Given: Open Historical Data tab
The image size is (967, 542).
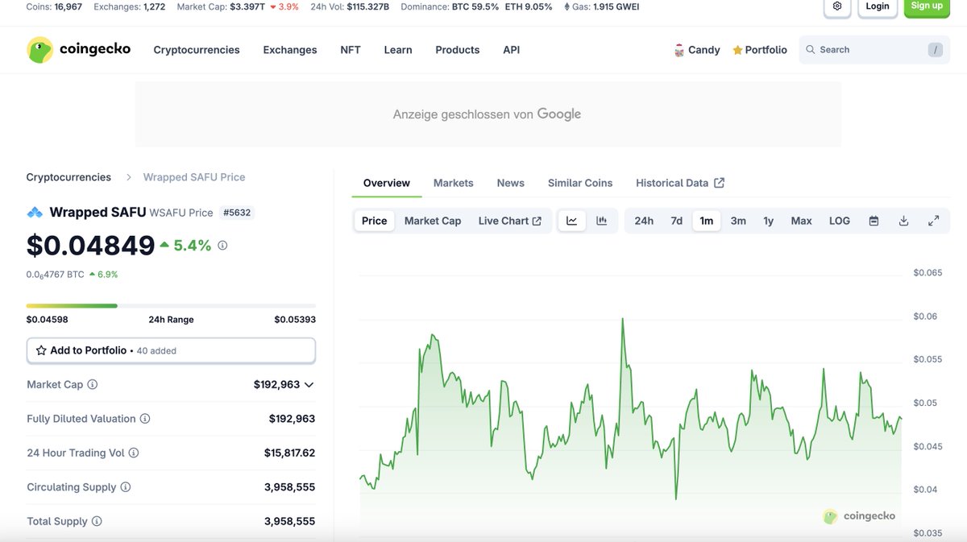Looking at the screenshot, I should coord(680,183).
